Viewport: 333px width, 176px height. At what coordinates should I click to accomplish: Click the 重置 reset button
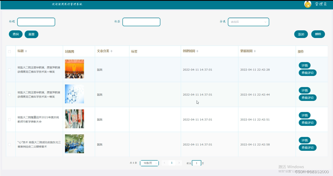pyautogui.click(x=32, y=34)
